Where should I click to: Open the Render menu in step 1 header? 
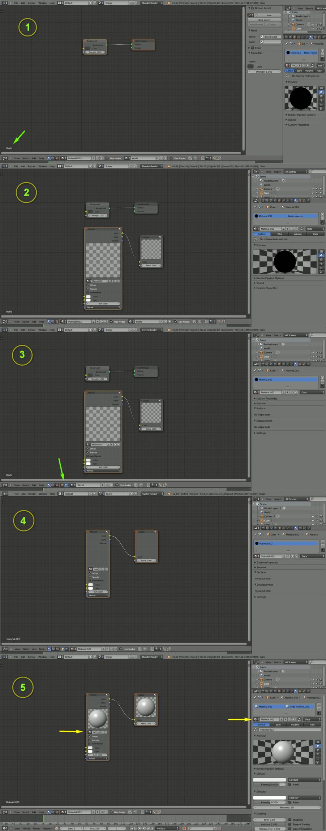click(31, 3)
